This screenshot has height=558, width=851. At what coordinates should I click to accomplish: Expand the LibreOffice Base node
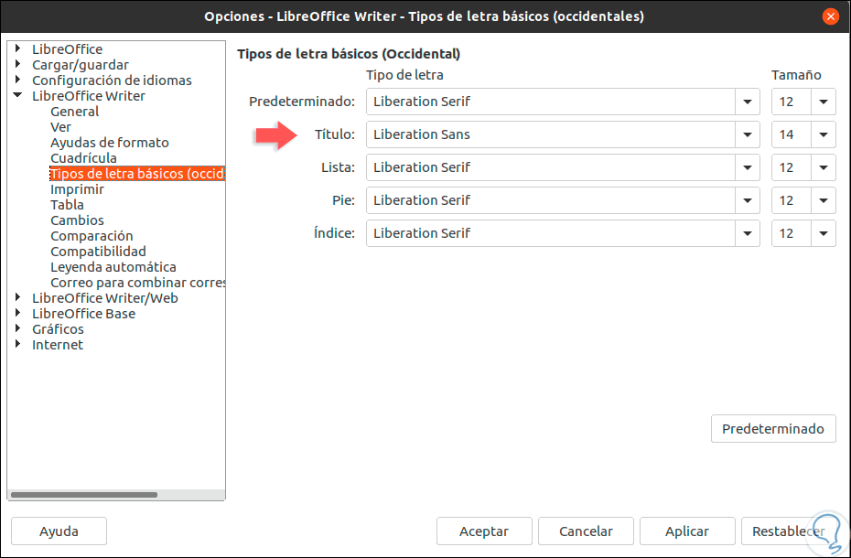pos(18,313)
